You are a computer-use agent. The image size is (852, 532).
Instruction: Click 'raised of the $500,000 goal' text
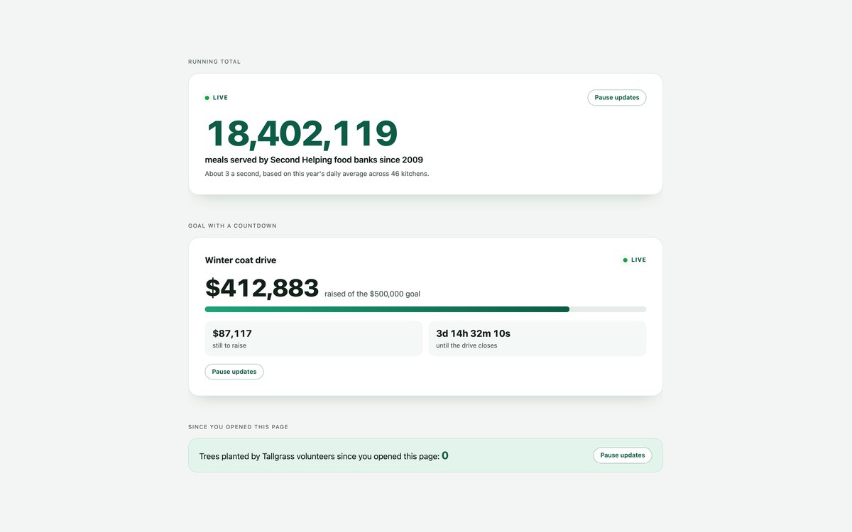click(x=372, y=294)
